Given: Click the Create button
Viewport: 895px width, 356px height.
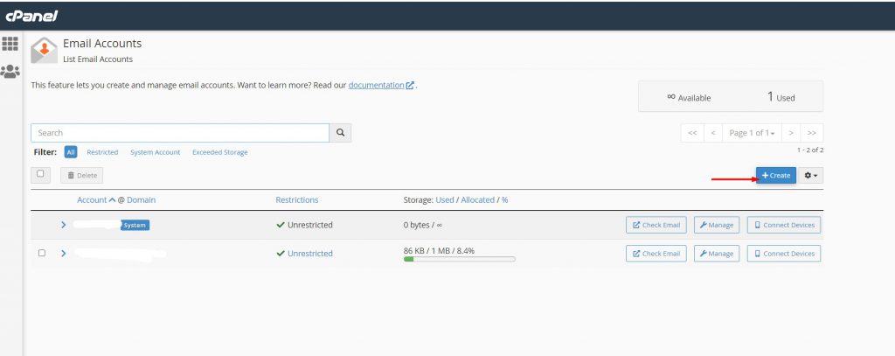Looking at the screenshot, I should pos(775,176).
